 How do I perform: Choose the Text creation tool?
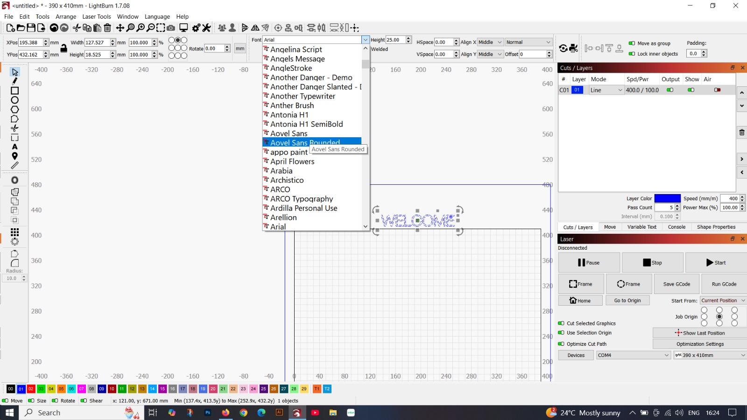point(14,147)
